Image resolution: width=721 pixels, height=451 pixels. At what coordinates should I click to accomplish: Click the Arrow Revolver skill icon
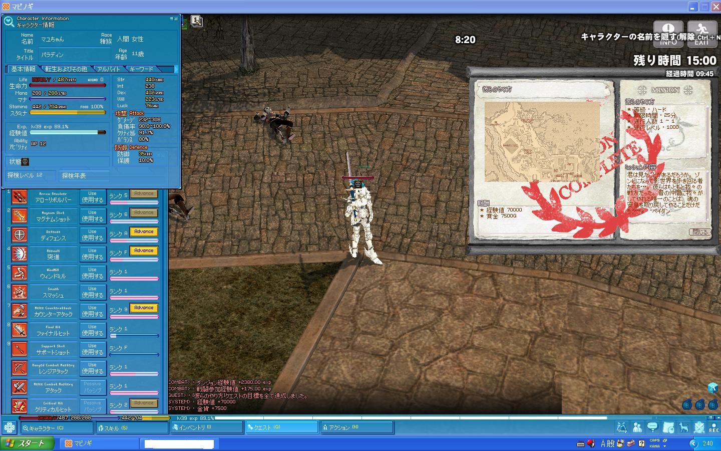19,197
